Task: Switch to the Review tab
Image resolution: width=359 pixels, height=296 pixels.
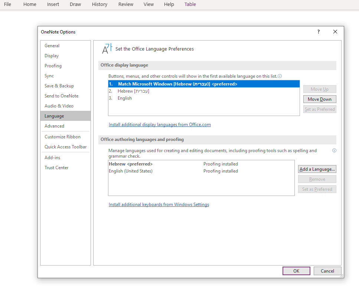Action: click(125, 4)
